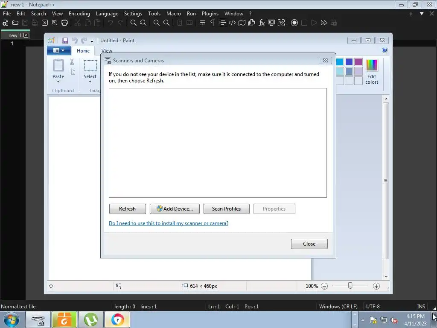The width and height of the screenshot is (437, 328).
Task: Open the Document Map toolbar icon
Action: click(x=242, y=23)
